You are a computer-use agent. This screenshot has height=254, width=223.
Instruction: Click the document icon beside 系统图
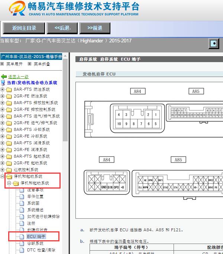click(22, 203)
